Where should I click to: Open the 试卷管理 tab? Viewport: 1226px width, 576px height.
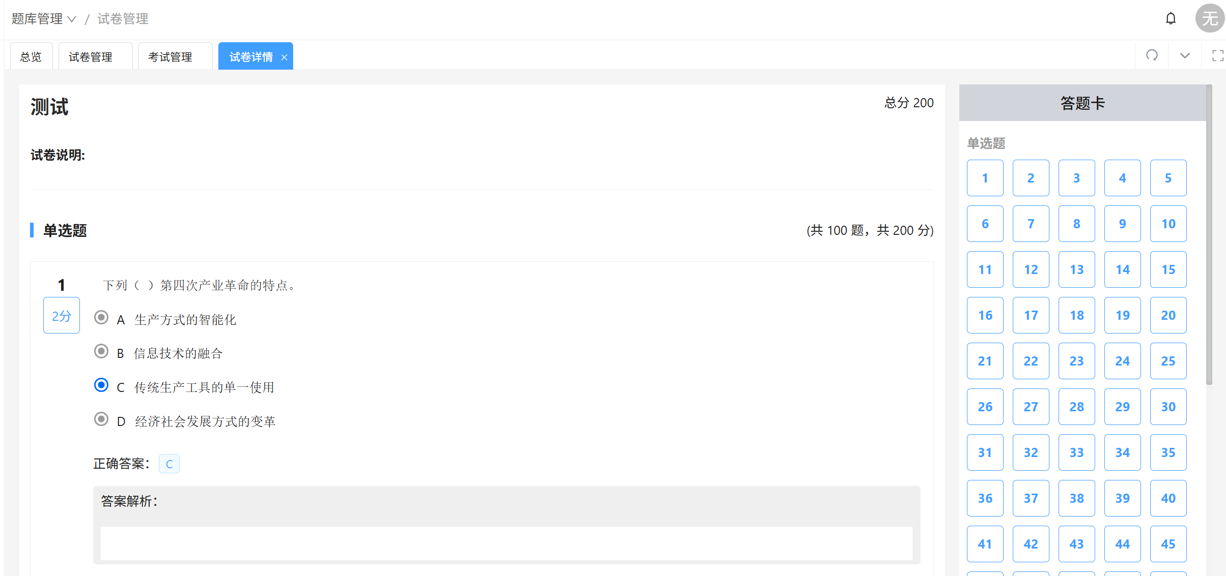pyautogui.click(x=91, y=57)
